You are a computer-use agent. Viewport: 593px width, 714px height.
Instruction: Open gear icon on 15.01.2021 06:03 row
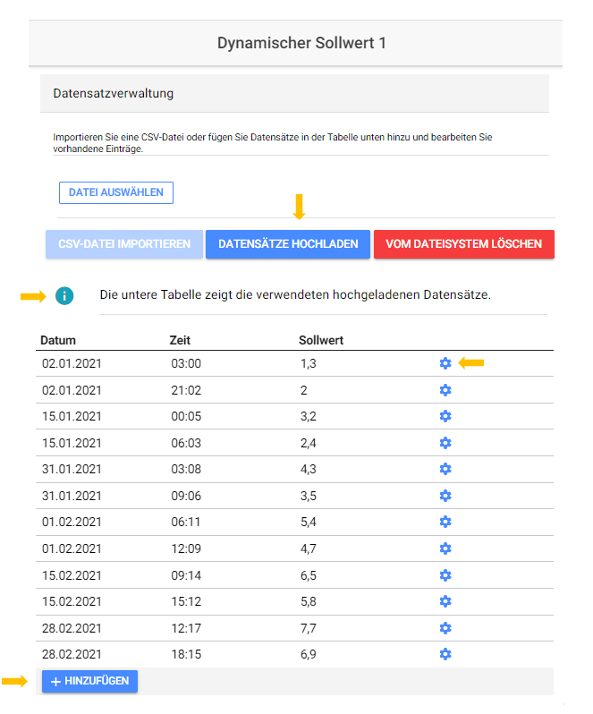click(x=445, y=443)
